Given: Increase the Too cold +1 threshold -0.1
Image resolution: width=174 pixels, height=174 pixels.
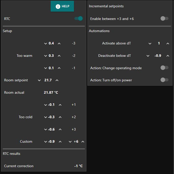Looking at the screenshot, I should pyautogui.click(x=60, y=105).
